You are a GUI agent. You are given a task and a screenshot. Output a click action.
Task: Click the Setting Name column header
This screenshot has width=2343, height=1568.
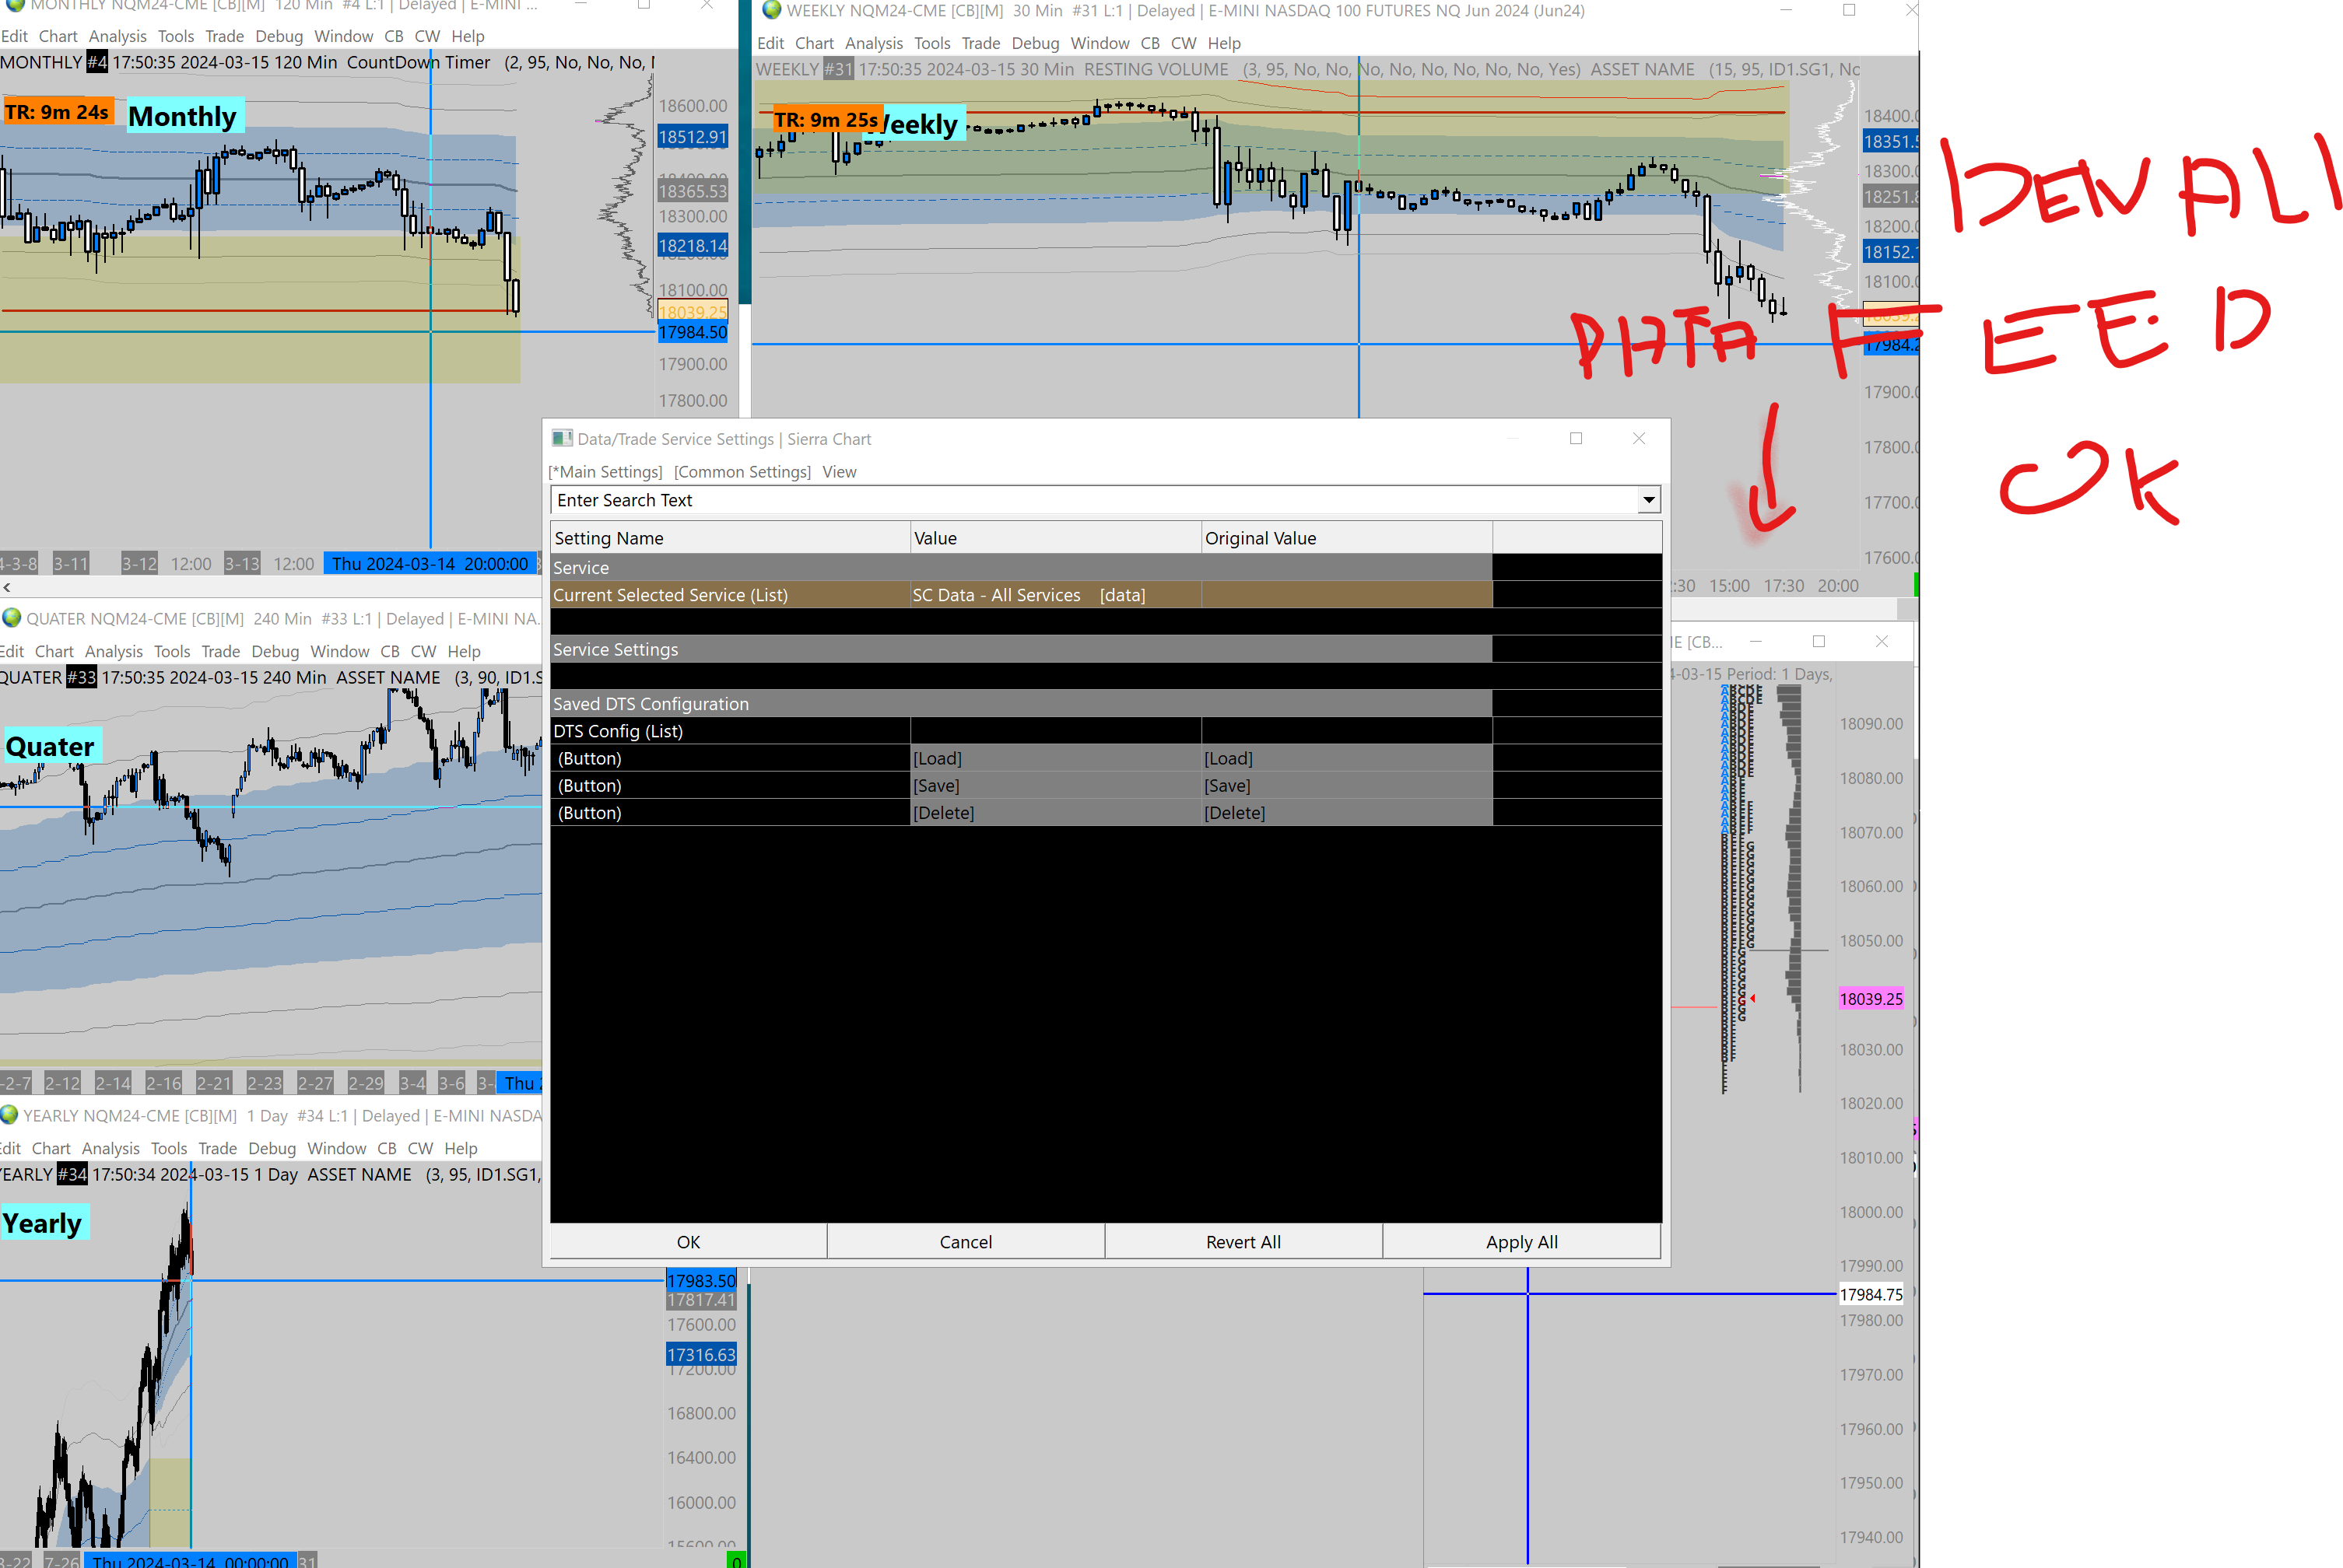731,538
